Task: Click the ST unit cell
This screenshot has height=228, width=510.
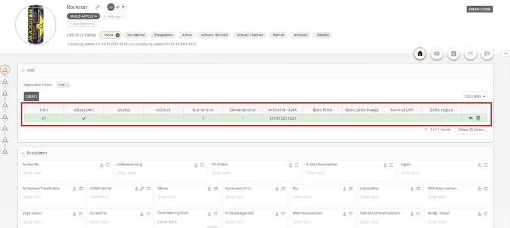Action: click(x=44, y=118)
